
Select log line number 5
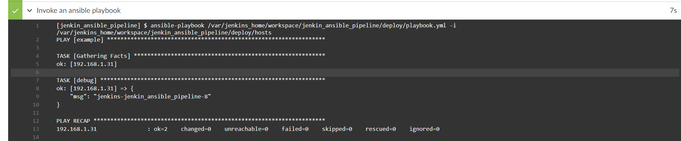click(x=37, y=64)
